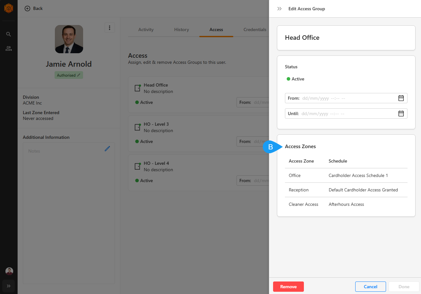Click the Cancel button
This screenshot has height=294, width=421.
(x=370, y=287)
